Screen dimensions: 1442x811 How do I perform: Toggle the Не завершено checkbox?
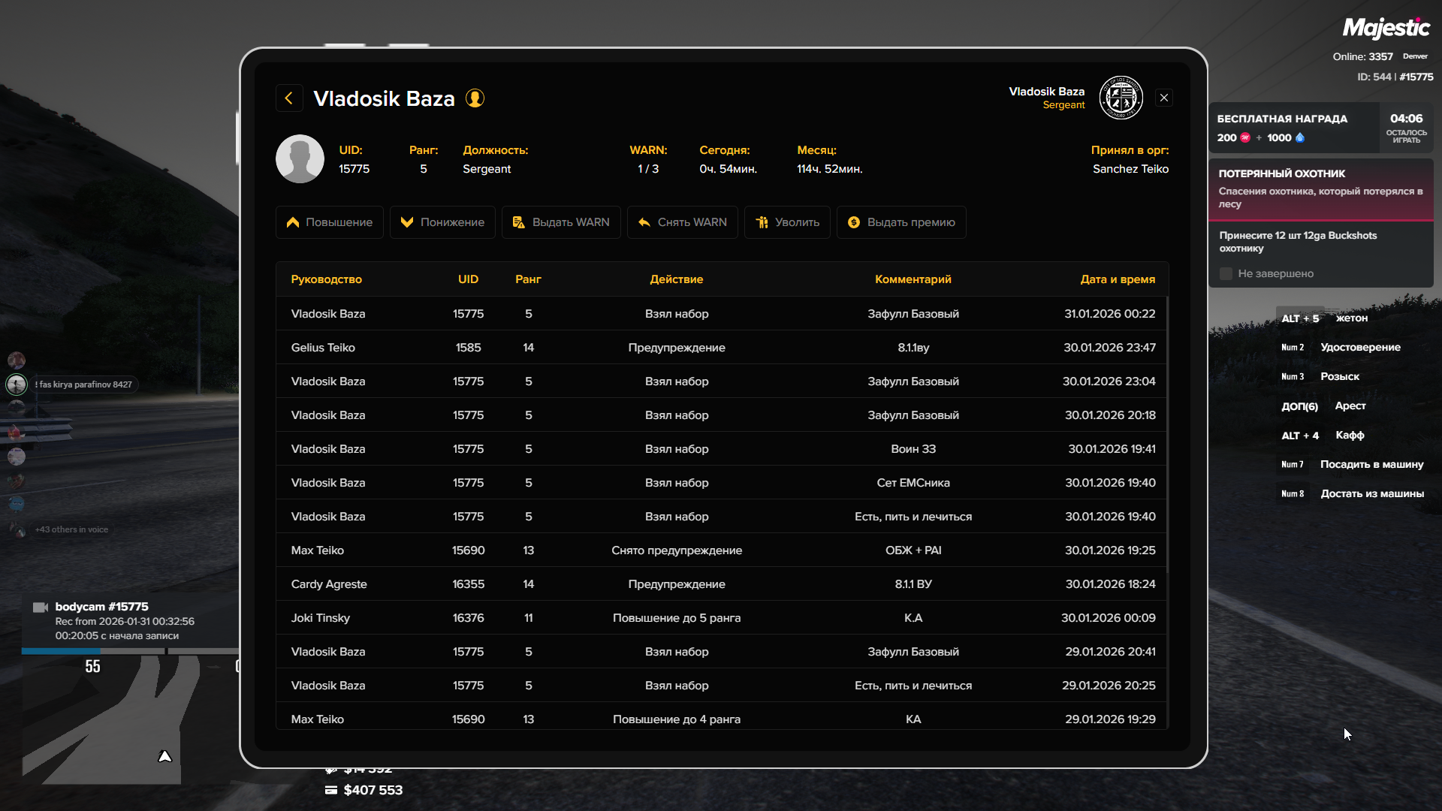1226,274
